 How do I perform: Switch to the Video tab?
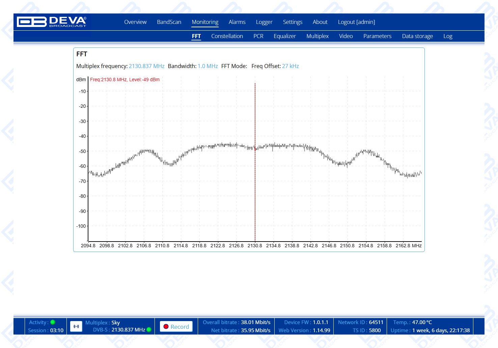346,36
